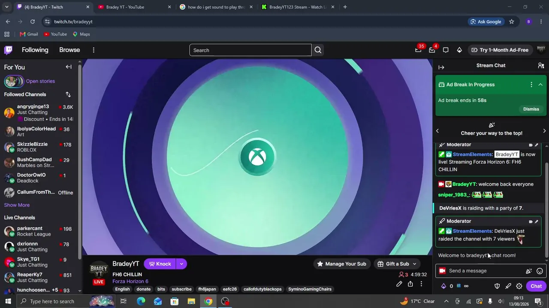Collapse the Stream Chat panel

441,67
